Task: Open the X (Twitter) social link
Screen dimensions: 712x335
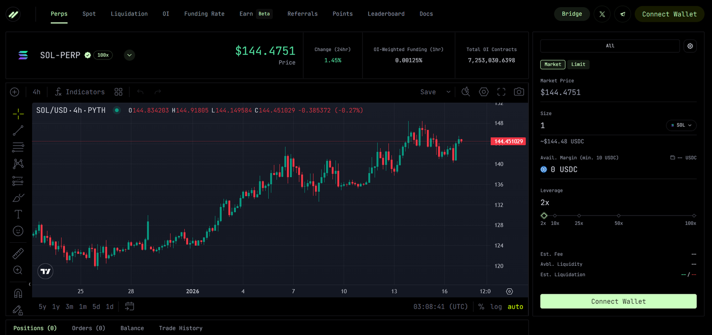Action: click(602, 14)
